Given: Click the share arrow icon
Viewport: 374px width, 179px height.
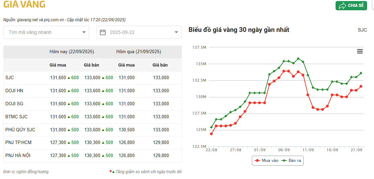Looking at the screenshot, I should tap(342, 5).
